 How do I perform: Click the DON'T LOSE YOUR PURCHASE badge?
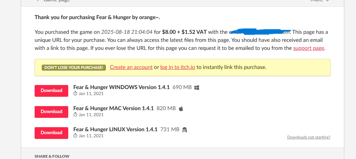click(74, 67)
